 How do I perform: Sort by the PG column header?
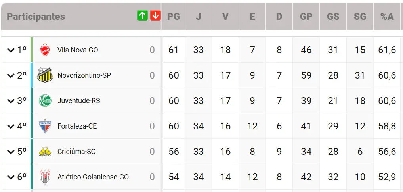(174, 17)
